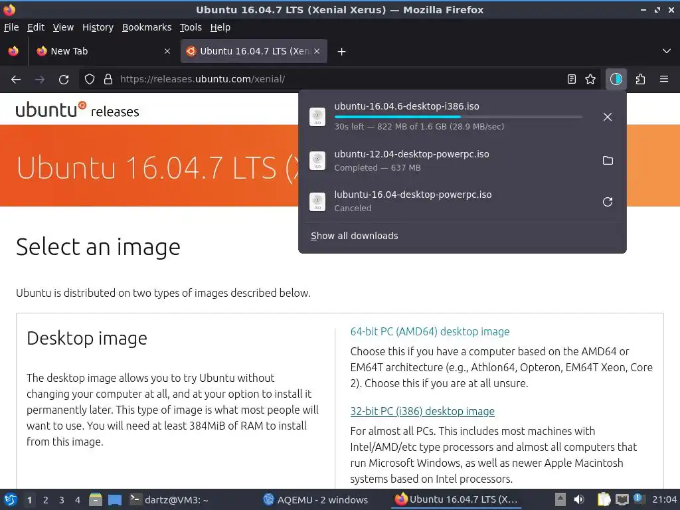
Task: Switch to workspace 1 in pager
Action: [29, 500]
